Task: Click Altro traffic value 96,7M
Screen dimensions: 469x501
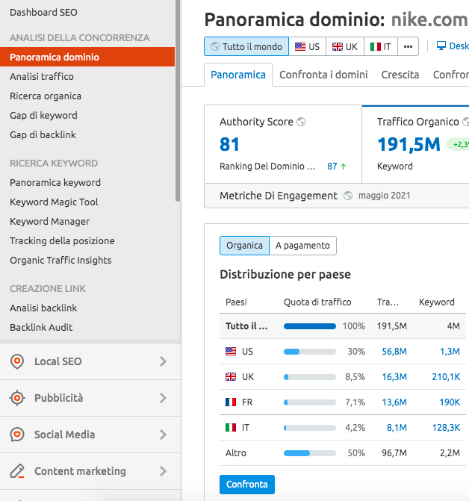Action: coord(394,452)
